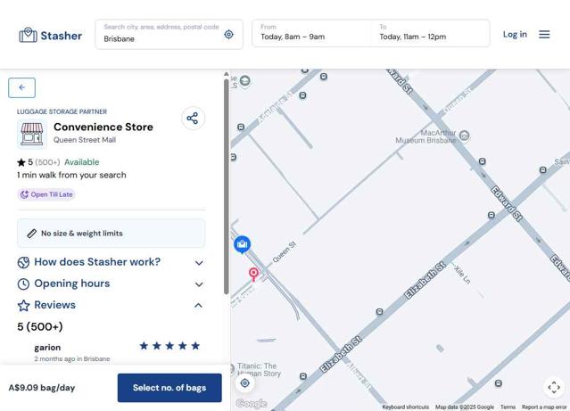The height and width of the screenshot is (411, 570).
Task: Click the star rating icon beside 5 (500+)
Action: coord(21,162)
